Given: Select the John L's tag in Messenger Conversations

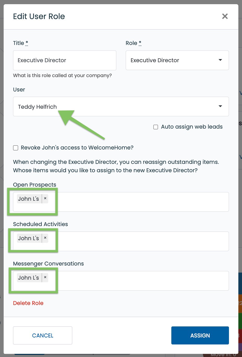Looking at the screenshot, I should 28,278.
